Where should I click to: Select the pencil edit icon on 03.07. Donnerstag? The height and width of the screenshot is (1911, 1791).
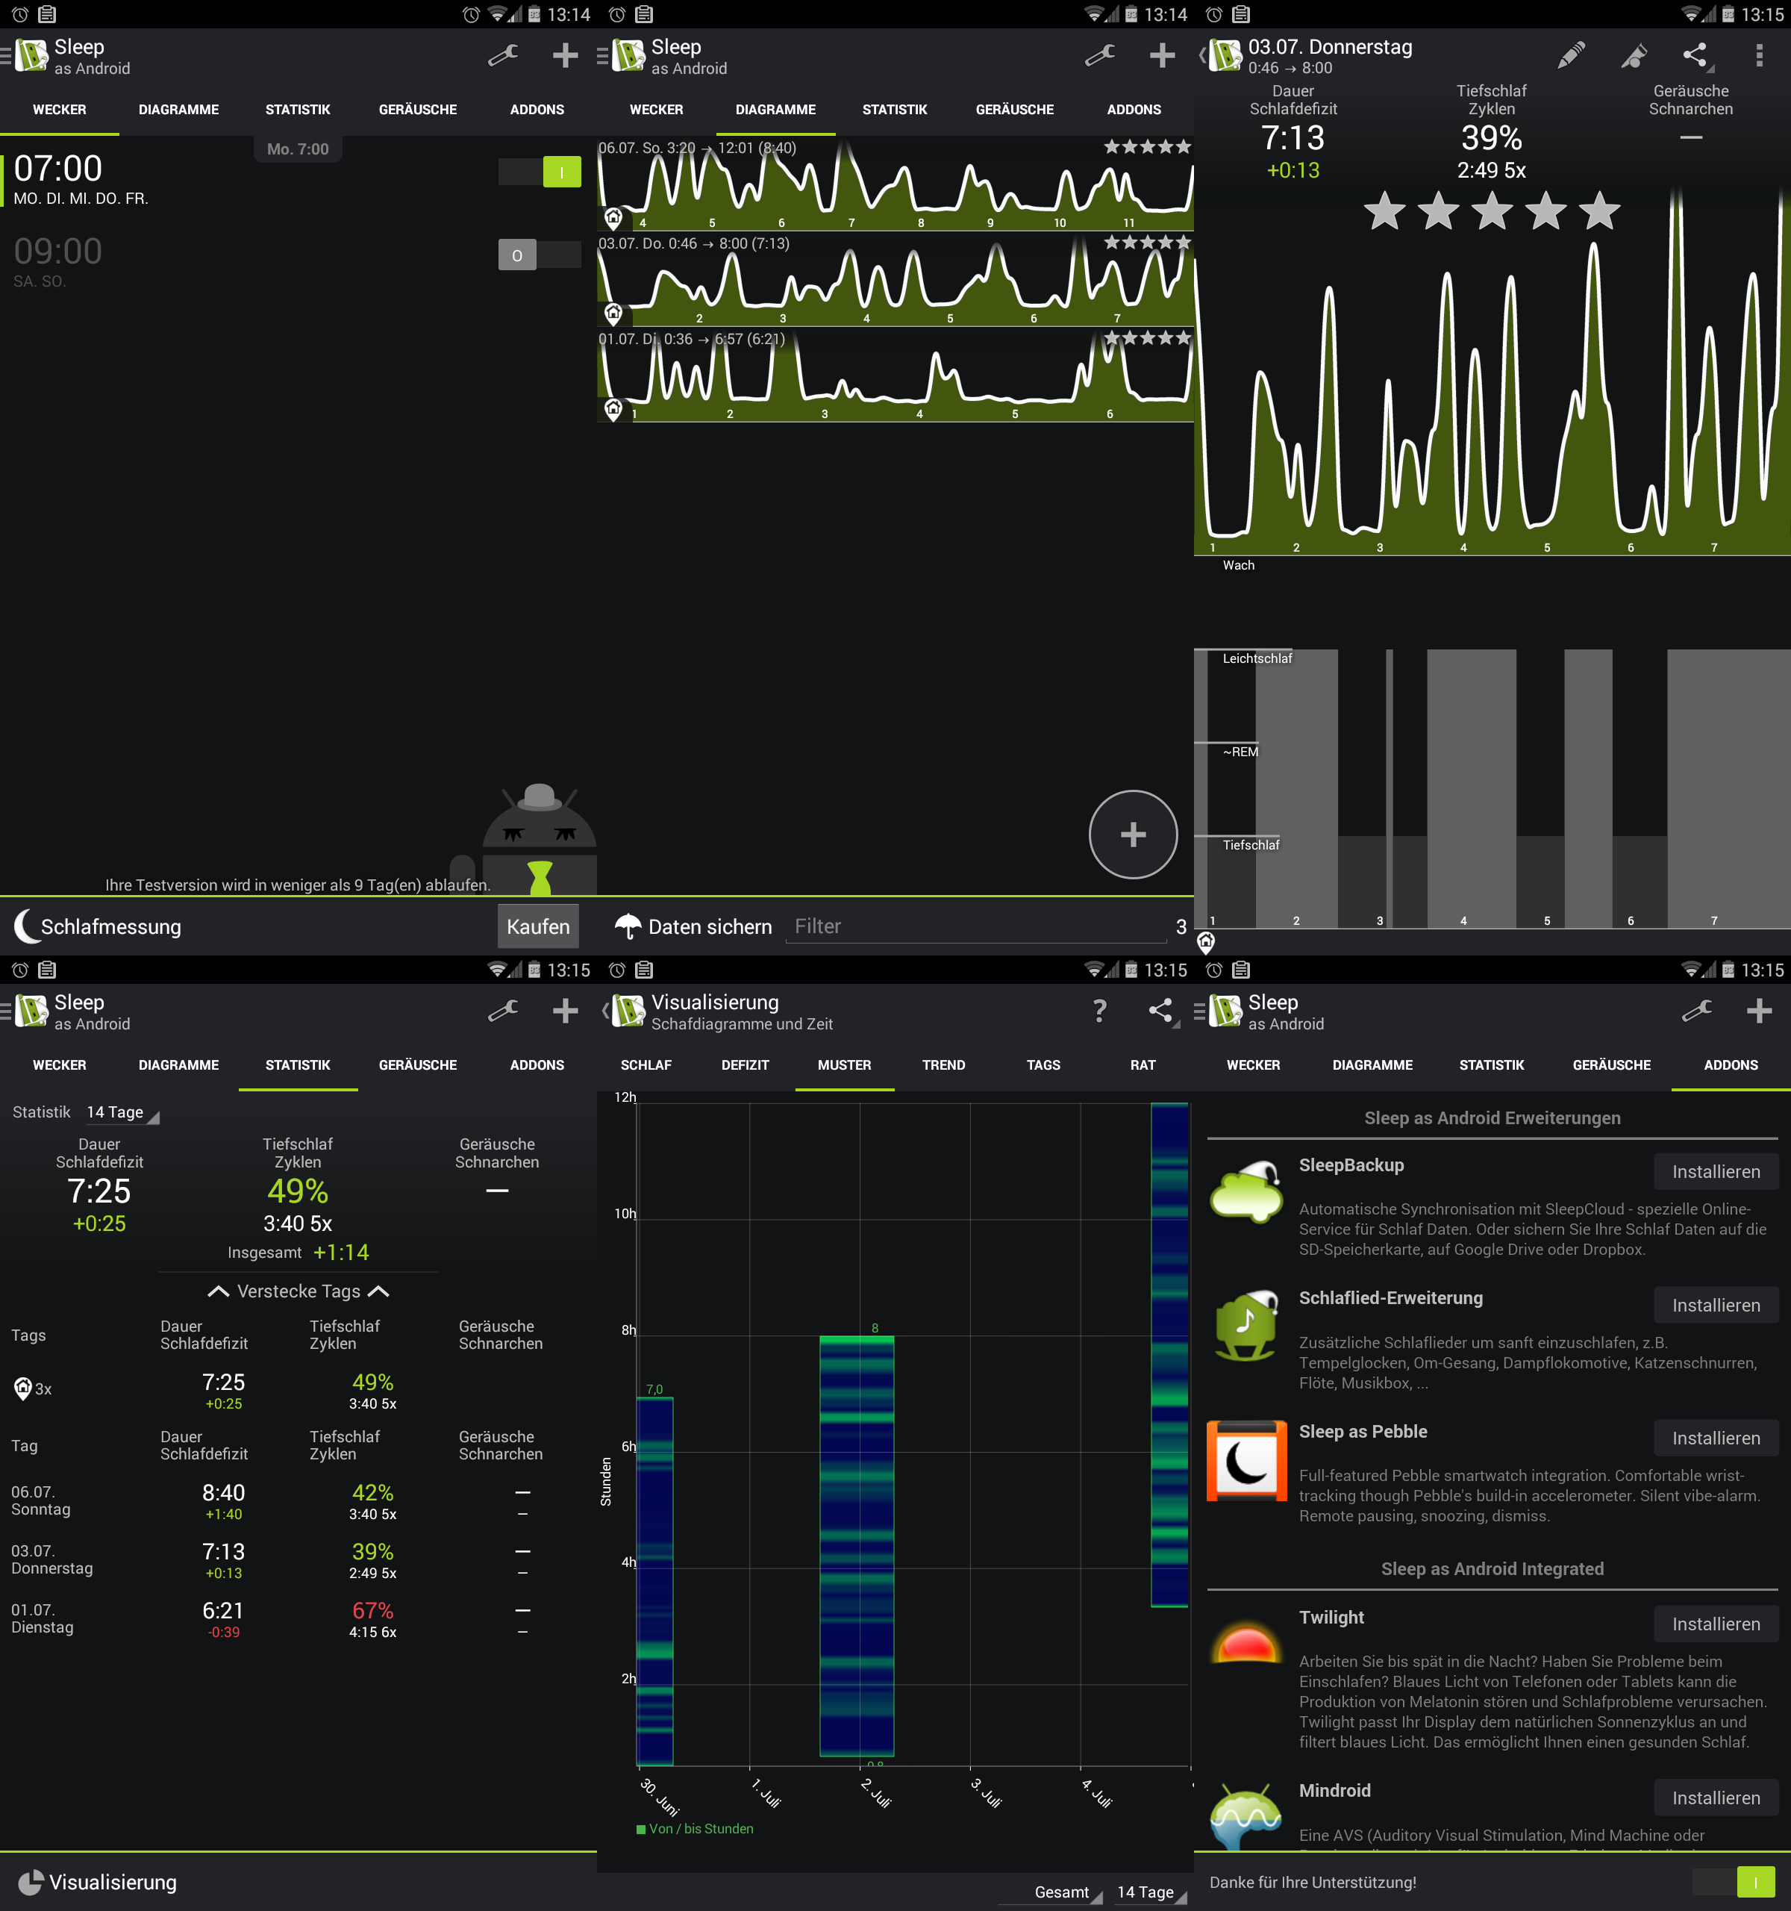point(1571,56)
